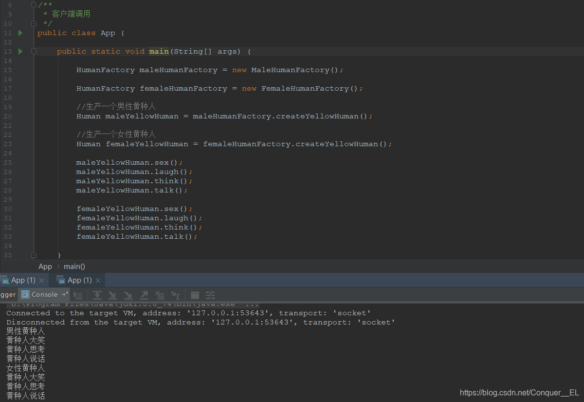The height and width of the screenshot is (402, 584).
Task: Click the Step Into debugger icon
Action: click(x=113, y=295)
